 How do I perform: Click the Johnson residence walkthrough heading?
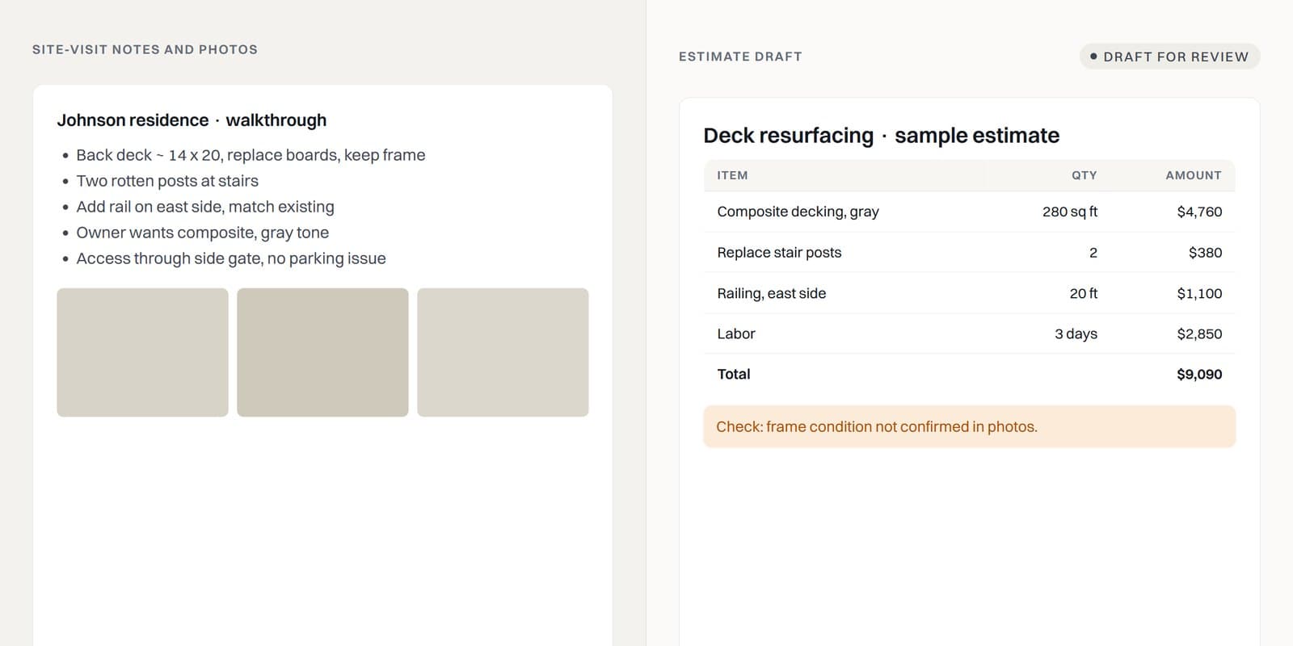coord(192,120)
